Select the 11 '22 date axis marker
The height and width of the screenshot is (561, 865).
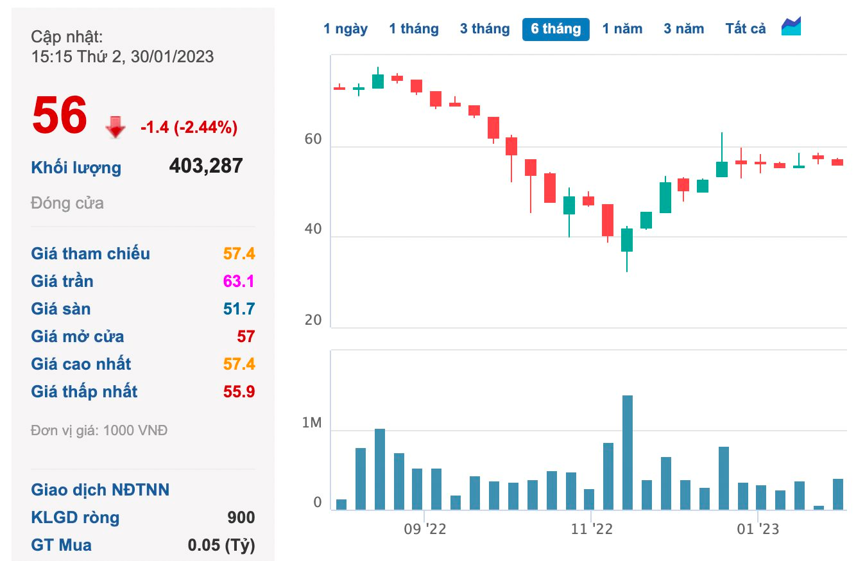click(592, 530)
